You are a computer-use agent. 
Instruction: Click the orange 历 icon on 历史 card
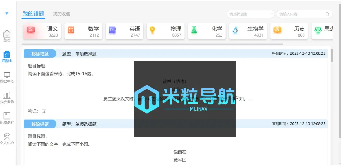point(277,30)
